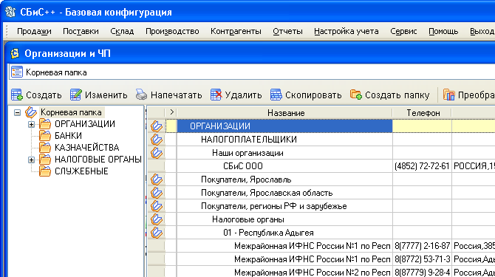Open the Продажи menu
This screenshot has width=495, height=277.
tap(34, 31)
